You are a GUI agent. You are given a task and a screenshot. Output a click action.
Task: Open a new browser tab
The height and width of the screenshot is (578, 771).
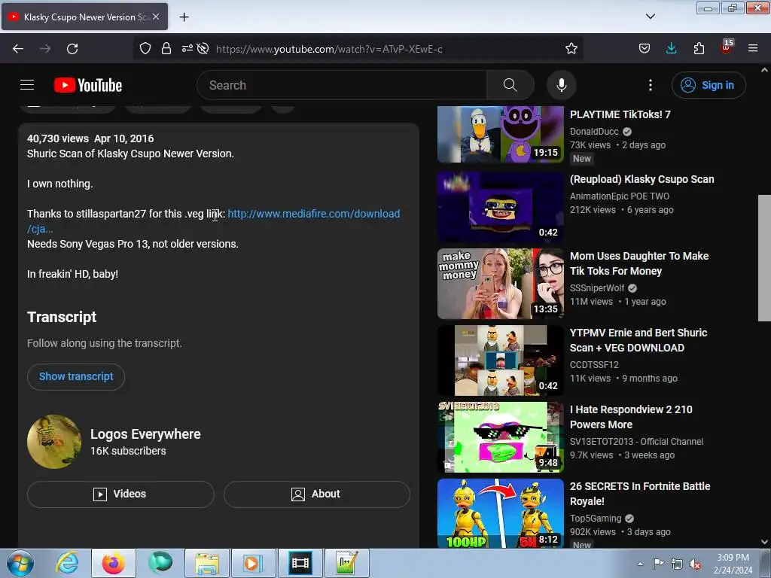point(184,17)
